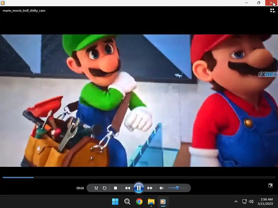Minimize the media player window
278x208 pixels.
tap(247, 3)
